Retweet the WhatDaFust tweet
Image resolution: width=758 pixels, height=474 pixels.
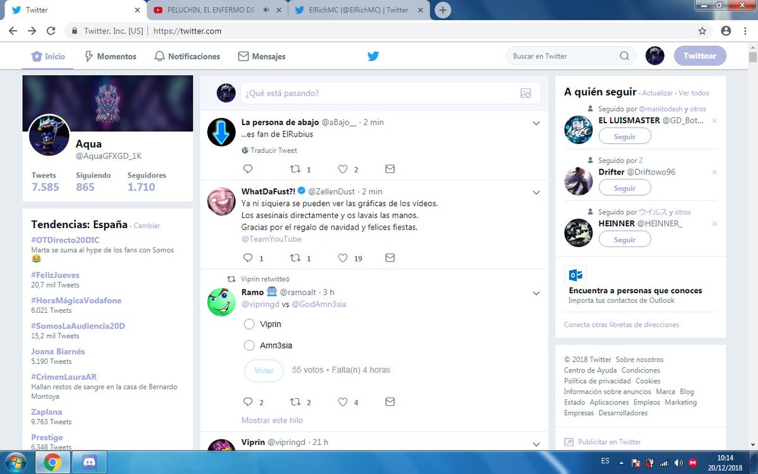[294, 258]
